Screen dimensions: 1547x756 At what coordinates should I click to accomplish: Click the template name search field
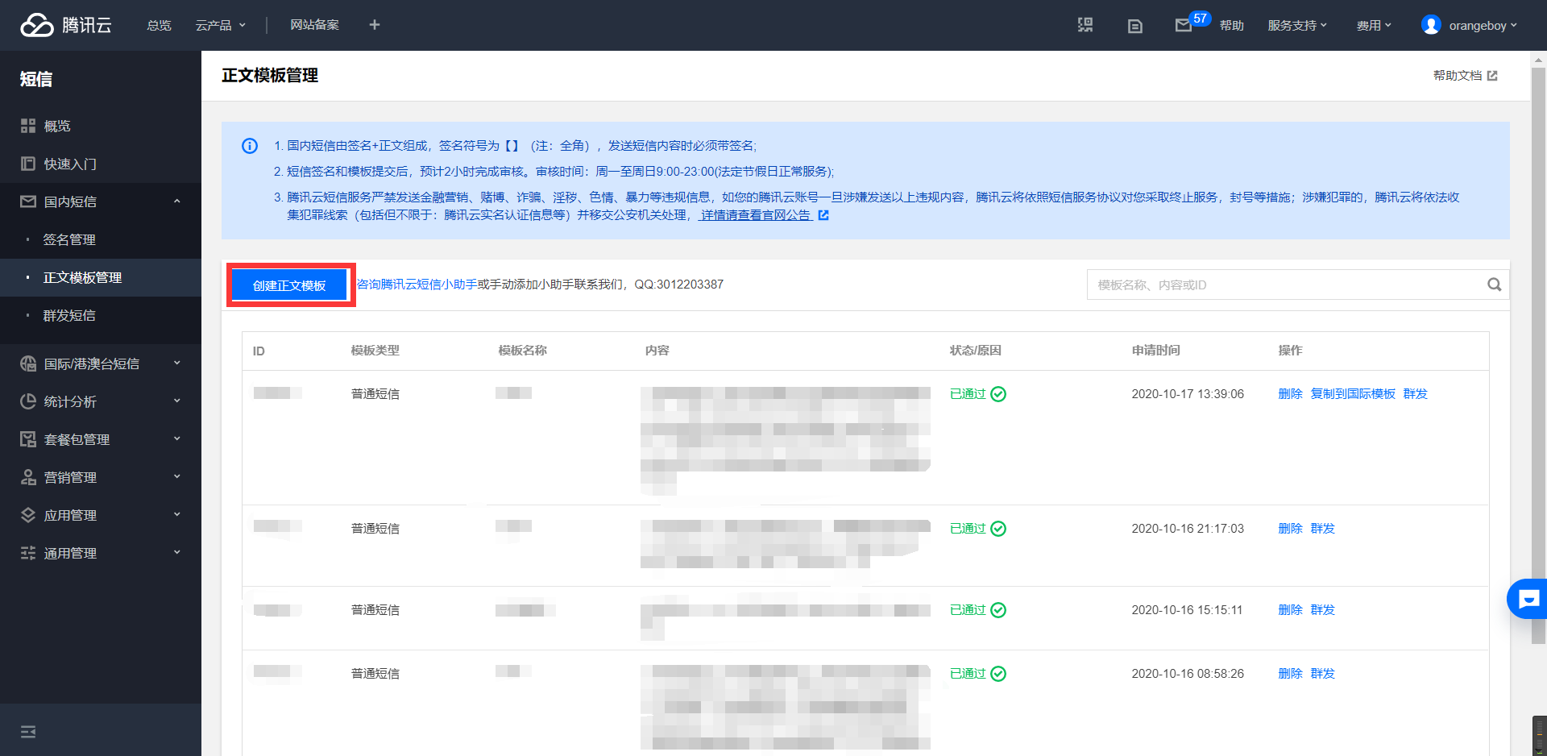pos(1285,285)
